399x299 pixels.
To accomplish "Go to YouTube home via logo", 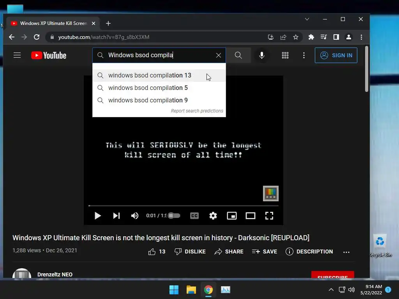I will (49, 55).
